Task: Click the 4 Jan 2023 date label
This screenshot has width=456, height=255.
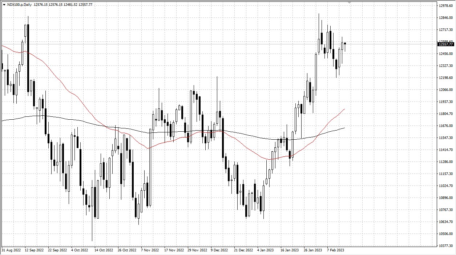Action: point(265,250)
